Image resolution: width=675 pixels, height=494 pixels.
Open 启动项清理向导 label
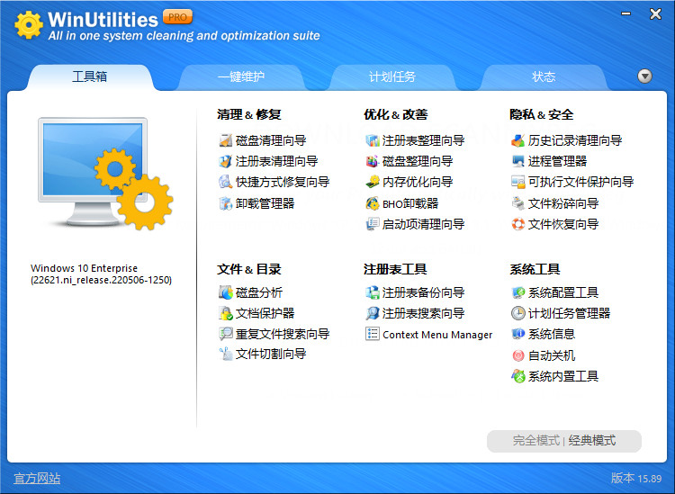pyautogui.click(x=423, y=224)
